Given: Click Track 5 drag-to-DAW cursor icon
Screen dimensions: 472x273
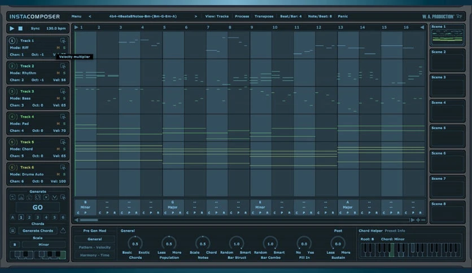Looking at the screenshot, I should [x=63, y=142].
